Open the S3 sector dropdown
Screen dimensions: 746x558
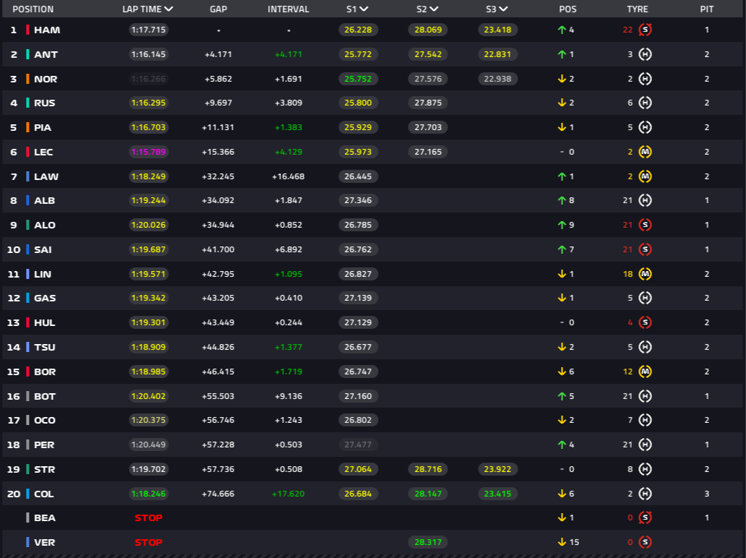[503, 9]
